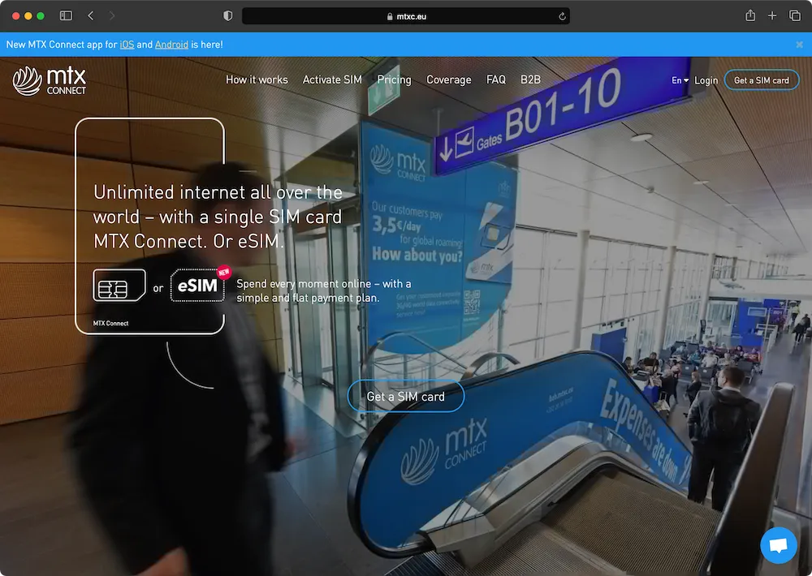Click the 'Spend every moment online' text

pos(324,291)
